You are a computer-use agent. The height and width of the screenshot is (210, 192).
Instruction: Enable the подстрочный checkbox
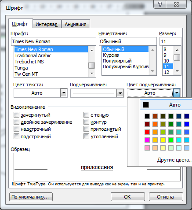(16, 136)
